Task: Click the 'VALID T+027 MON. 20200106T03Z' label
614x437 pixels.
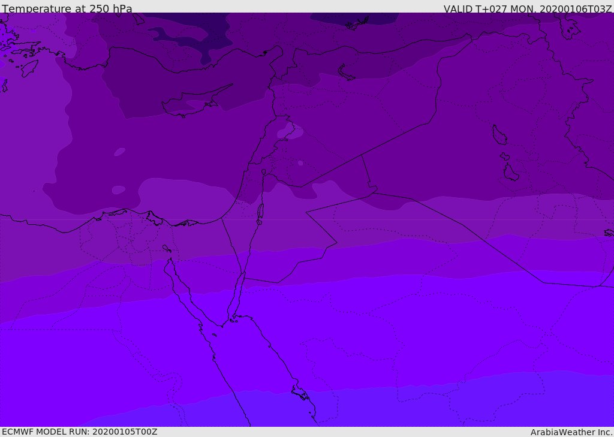Action: pos(528,8)
